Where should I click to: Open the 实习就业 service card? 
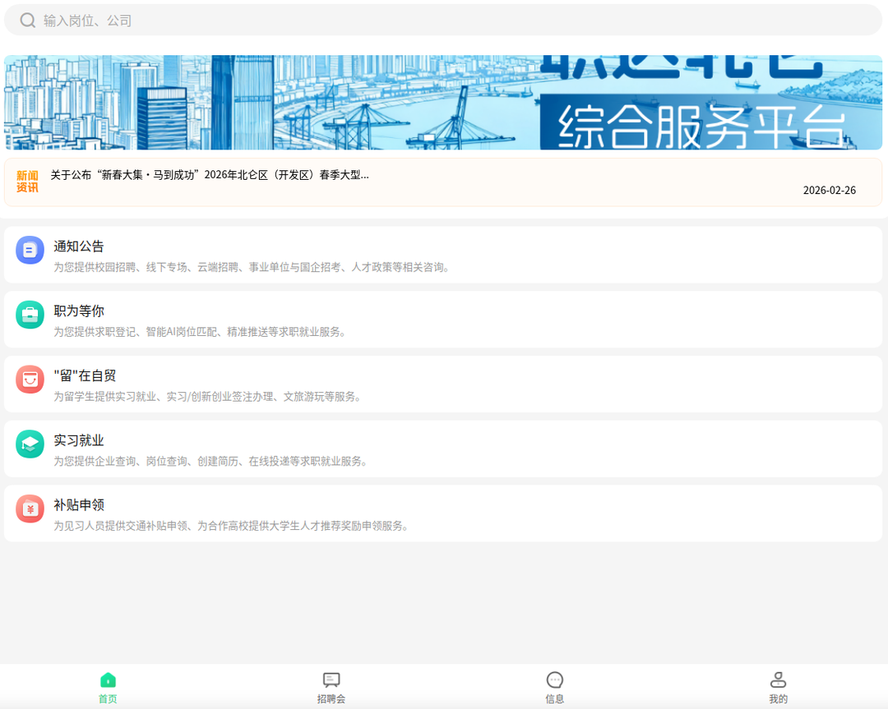[x=444, y=449]
